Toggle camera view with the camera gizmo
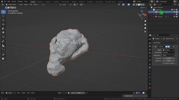 (145, 28)
